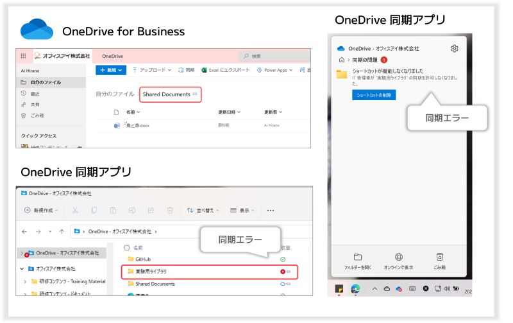Click the Forward arrow in File Explorer
This screenshot has width=513, height=323.
(x=38, y=232)
